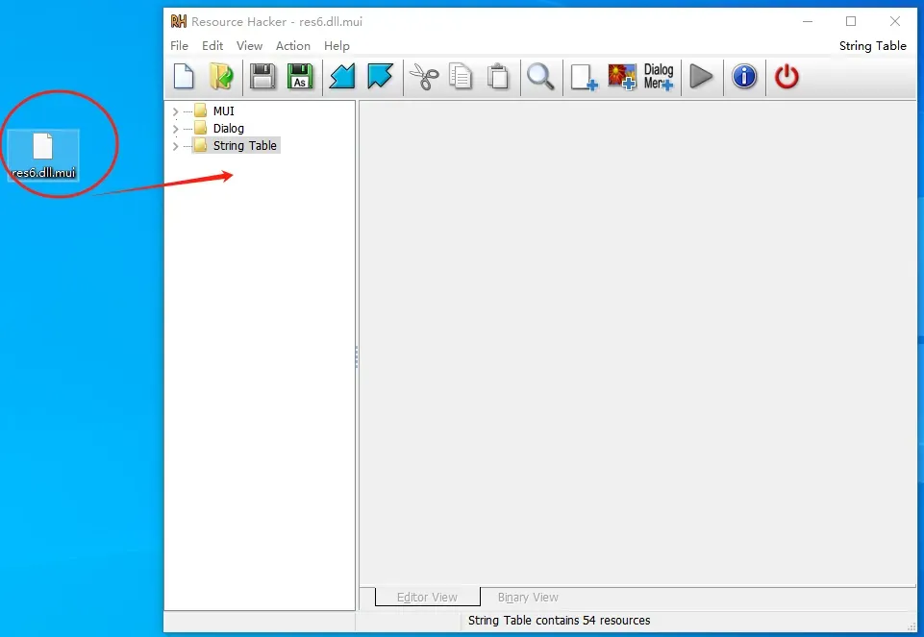Image resolution: width=924 pixels, height=637 pixels.
Task: Copy using the double-page icon
Action: (461, 77)
